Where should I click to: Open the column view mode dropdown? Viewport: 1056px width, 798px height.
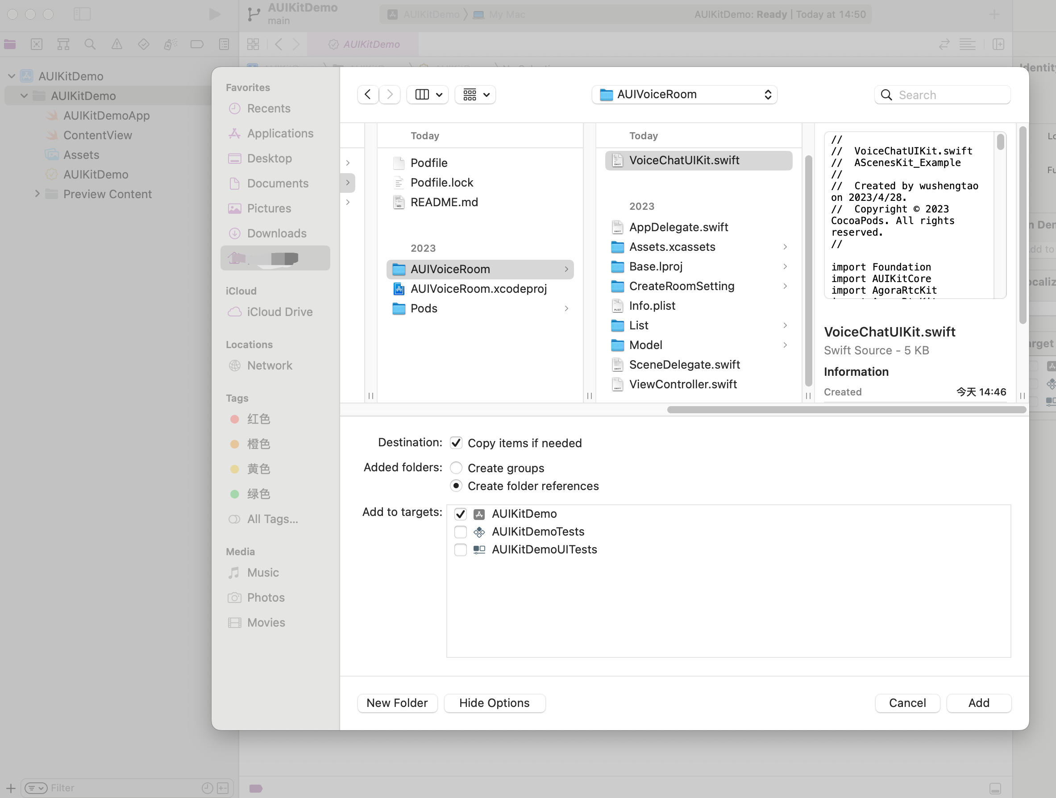(428, 95)
